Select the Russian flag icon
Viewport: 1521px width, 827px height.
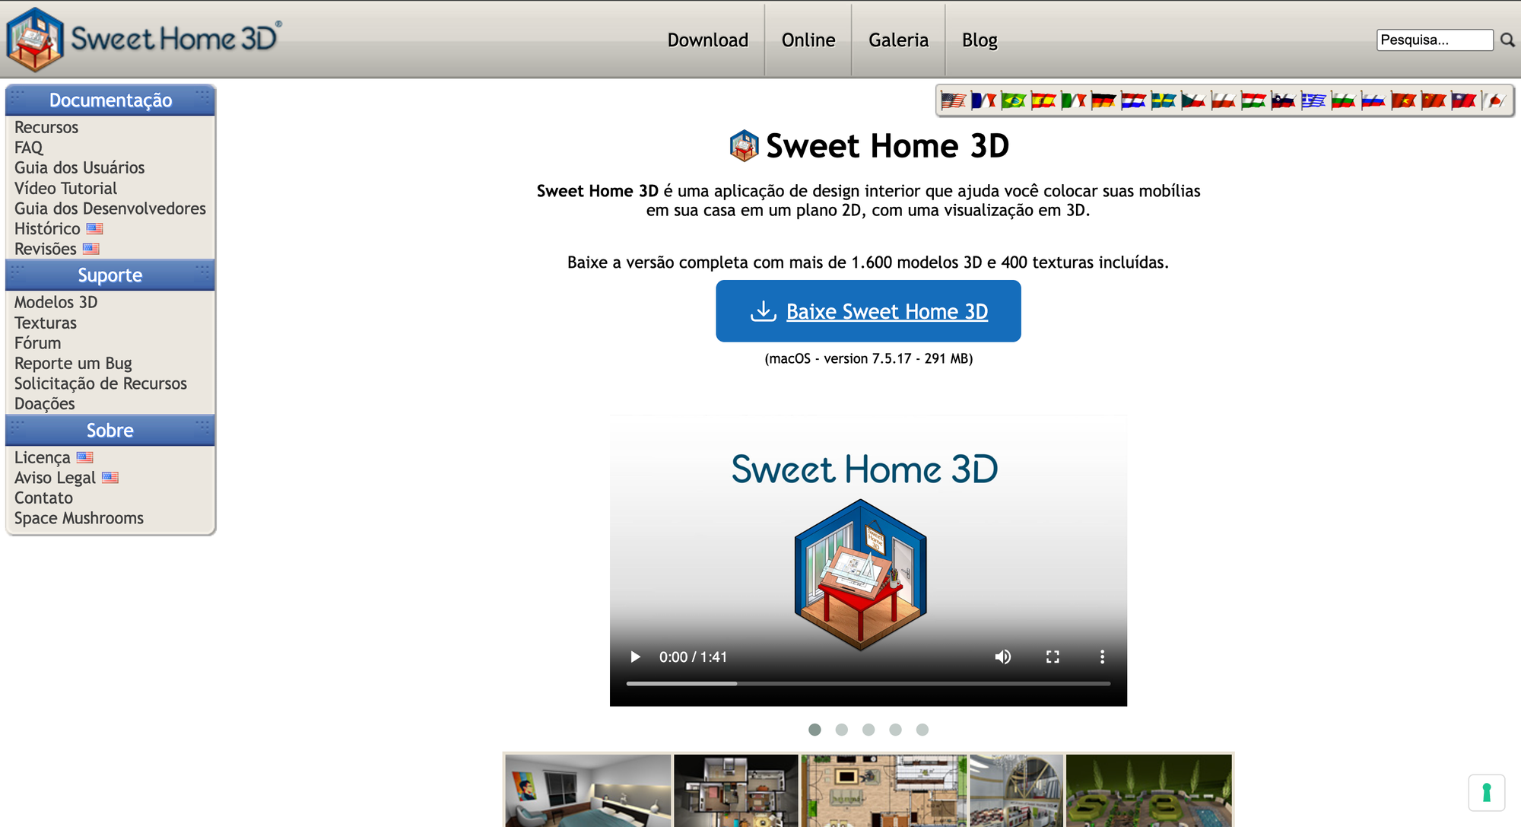click(x=1373, y=101)
